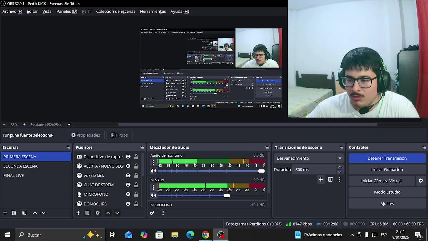Pop out the Escenas dock icon
This screenshot has width=428, height=241.
pyautogui.click(x=68, y=147)
